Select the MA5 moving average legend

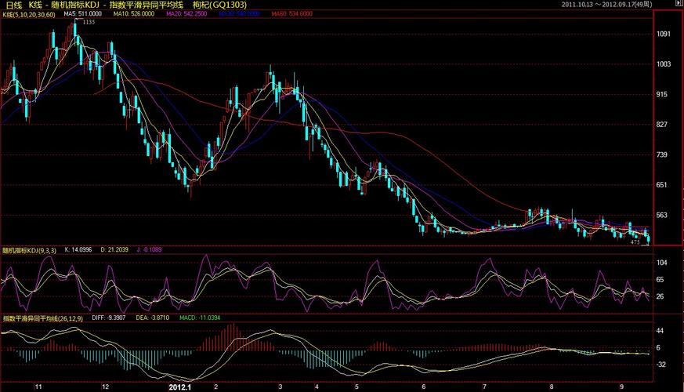(x=82, y=15)
